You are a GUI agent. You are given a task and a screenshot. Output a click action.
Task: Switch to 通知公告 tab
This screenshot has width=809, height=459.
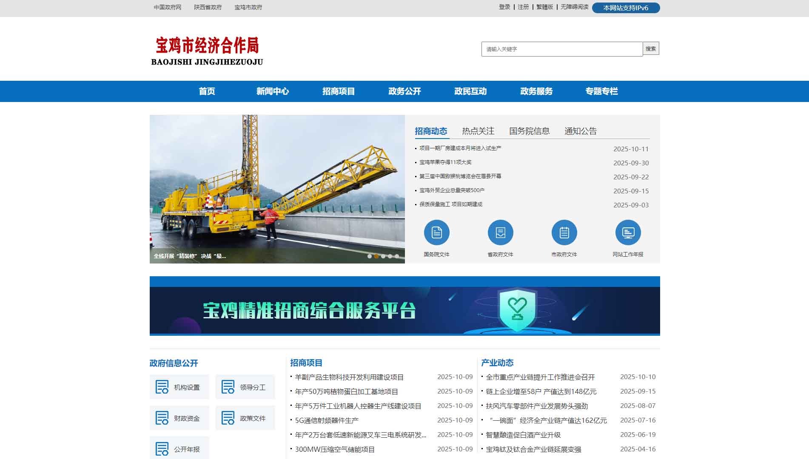[x=581, y=131]
